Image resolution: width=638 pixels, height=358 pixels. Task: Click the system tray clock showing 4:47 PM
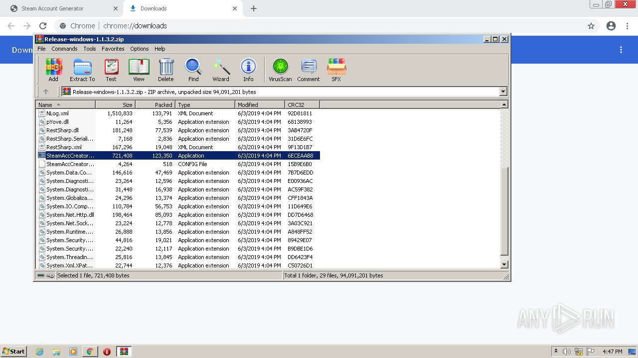click(x=612, y=352)
